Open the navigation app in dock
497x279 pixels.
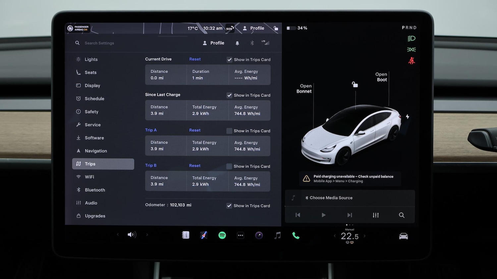tap(204, 235)
